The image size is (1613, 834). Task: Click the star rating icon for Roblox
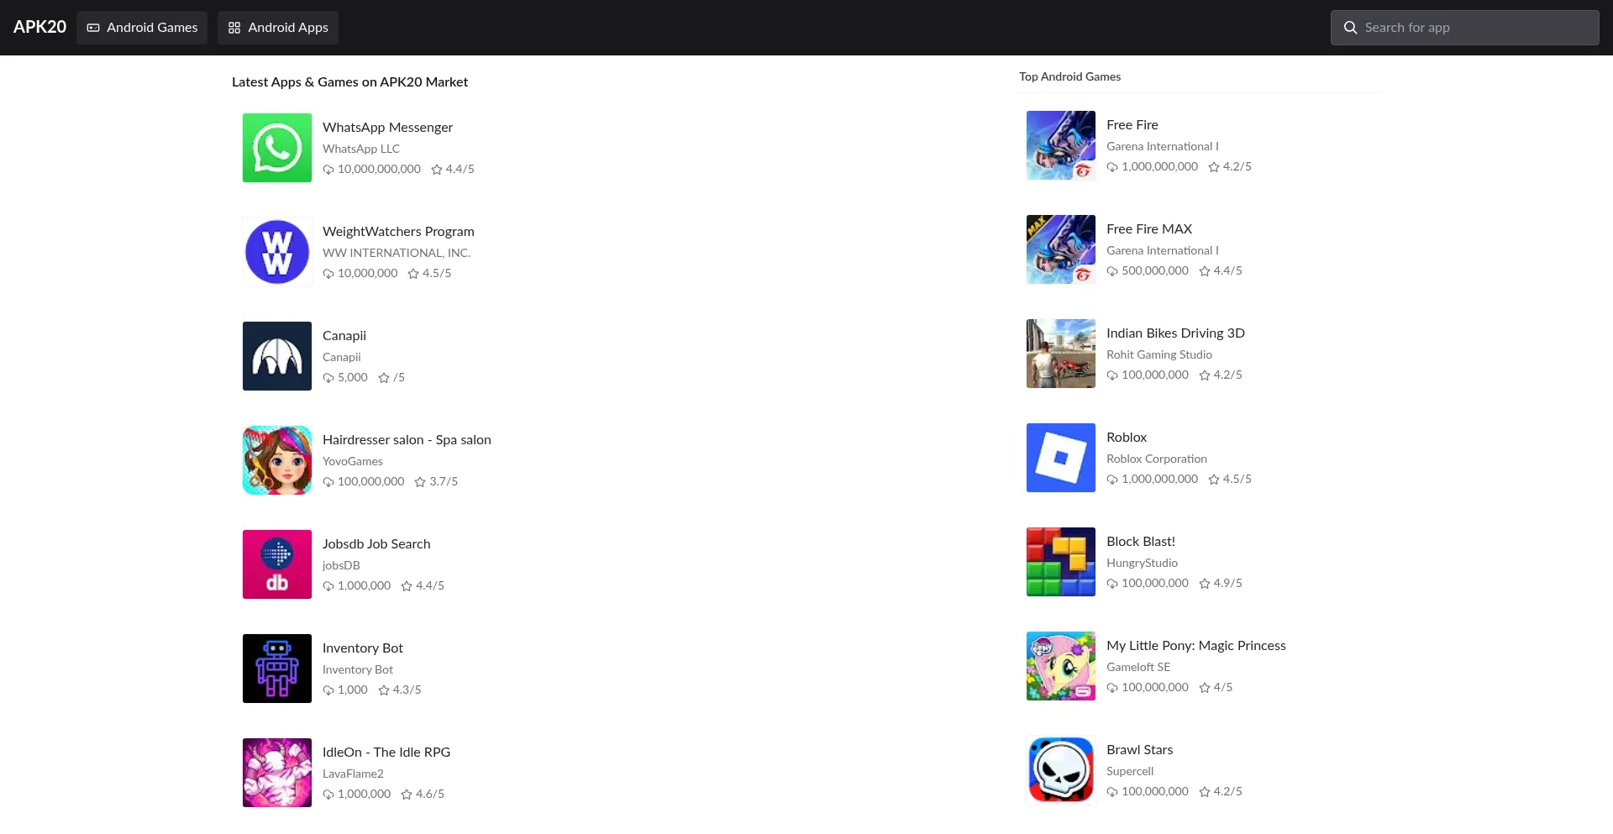pyautogui.click(x=1214, y=480)
